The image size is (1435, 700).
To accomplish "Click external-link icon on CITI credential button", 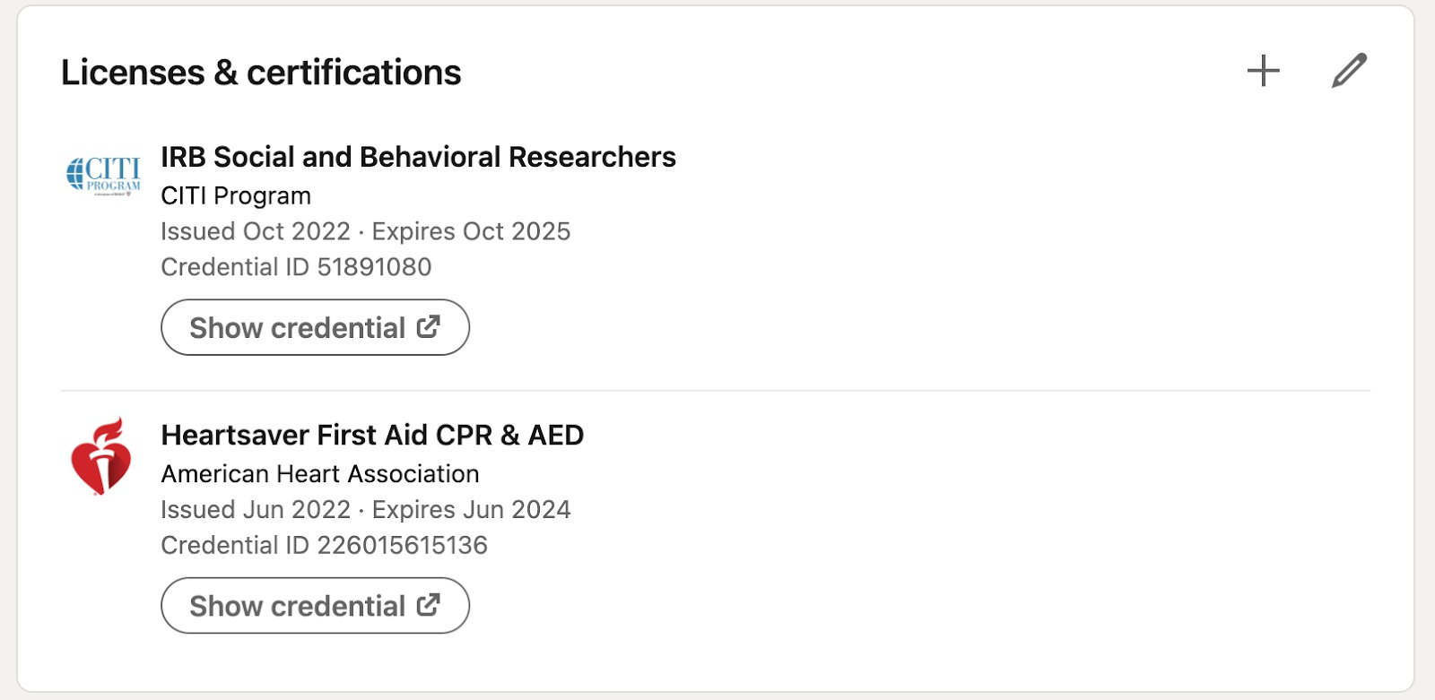I will [x=429, y=327].
